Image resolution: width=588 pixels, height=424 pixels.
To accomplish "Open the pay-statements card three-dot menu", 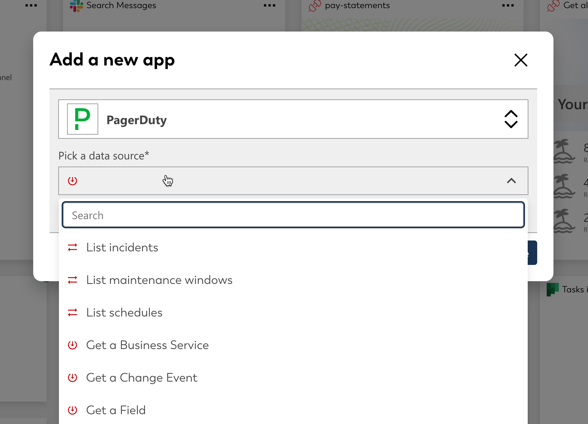I will tap(508, 5).
